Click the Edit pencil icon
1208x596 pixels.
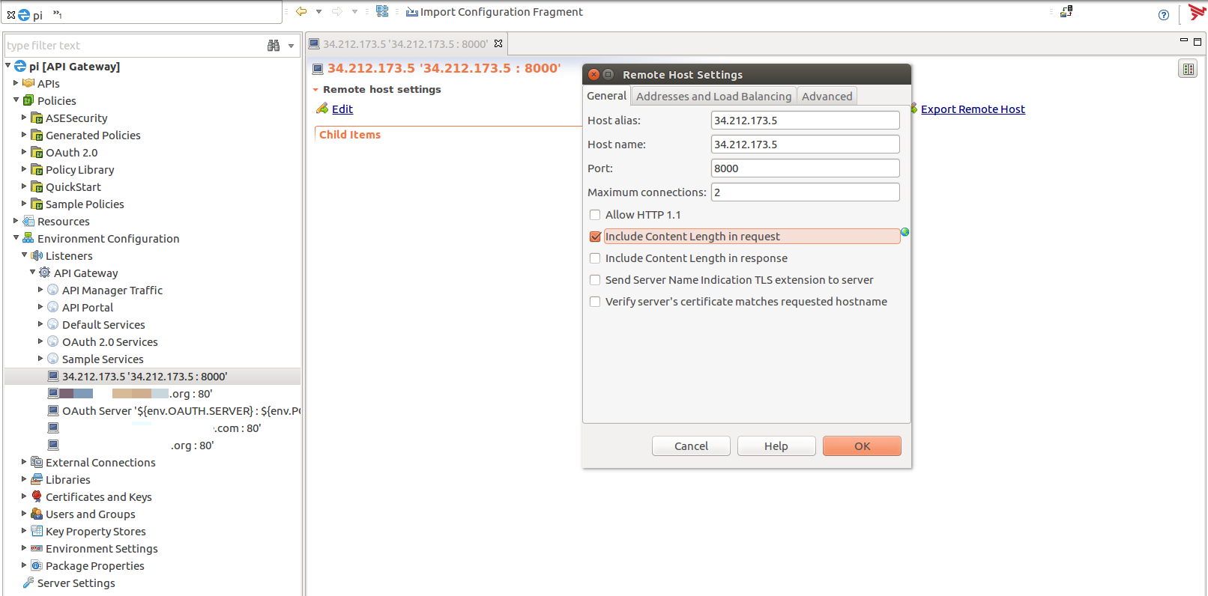322,109
